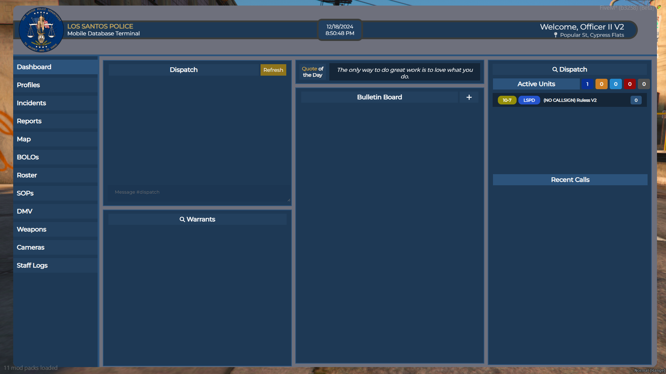Open the Reports page
Screen dimensions: 666x374
[56, 121]
